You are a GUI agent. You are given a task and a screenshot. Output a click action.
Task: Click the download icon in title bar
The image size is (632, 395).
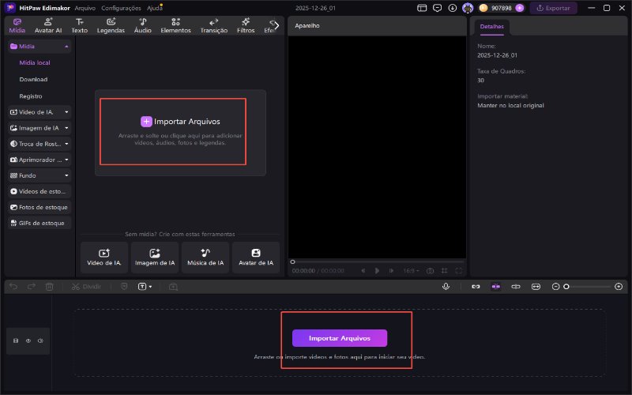click(452, 8)
